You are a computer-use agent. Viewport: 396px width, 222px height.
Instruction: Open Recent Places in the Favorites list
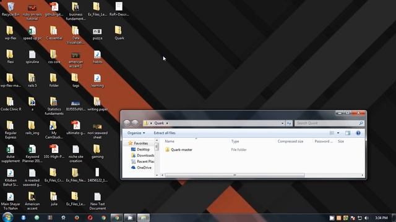[x=143, y=162]
